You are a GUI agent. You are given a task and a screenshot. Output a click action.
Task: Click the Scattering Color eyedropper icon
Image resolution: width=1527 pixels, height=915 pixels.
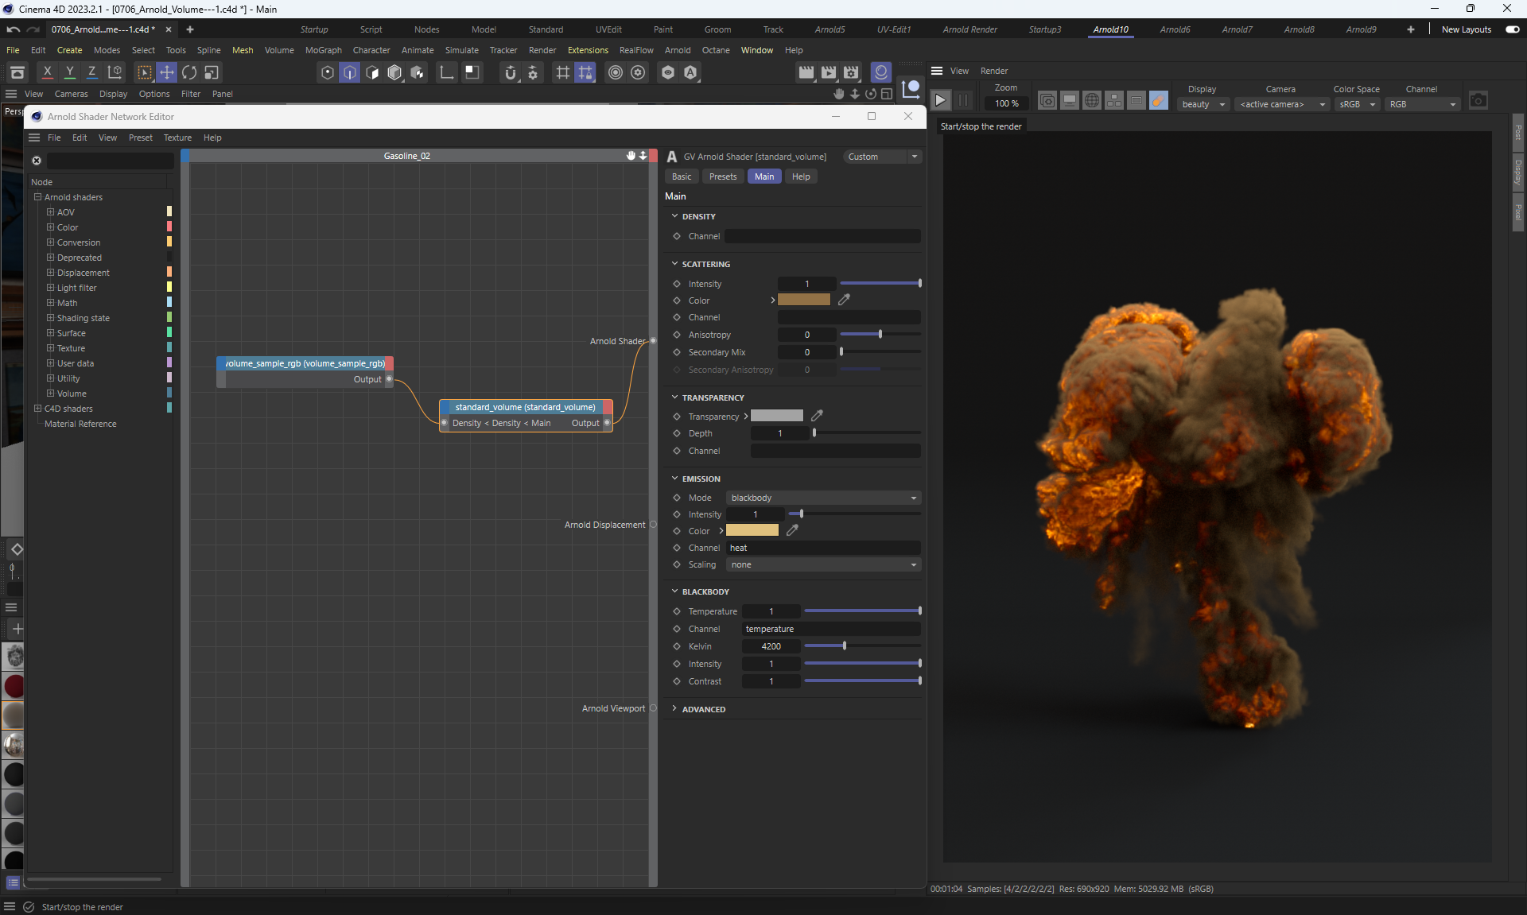pos(844,300)
